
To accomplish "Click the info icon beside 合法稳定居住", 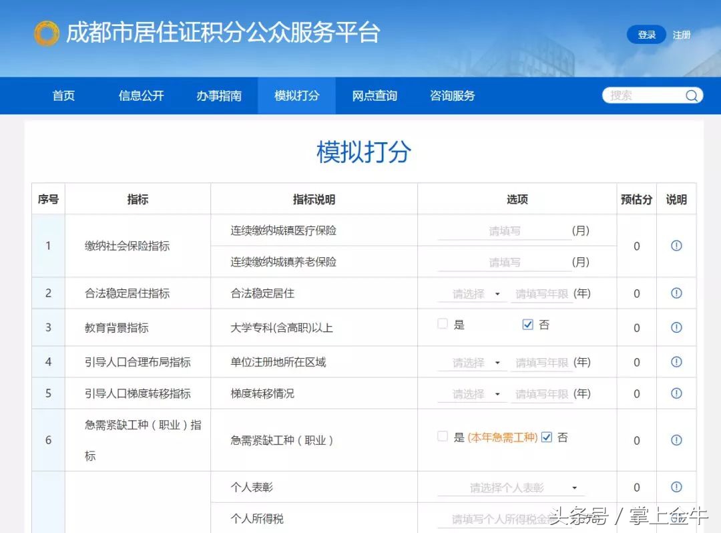I will (x=676, y=293).
